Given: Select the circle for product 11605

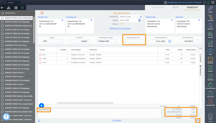Looking at the screenshot, I should coord(40,59).
